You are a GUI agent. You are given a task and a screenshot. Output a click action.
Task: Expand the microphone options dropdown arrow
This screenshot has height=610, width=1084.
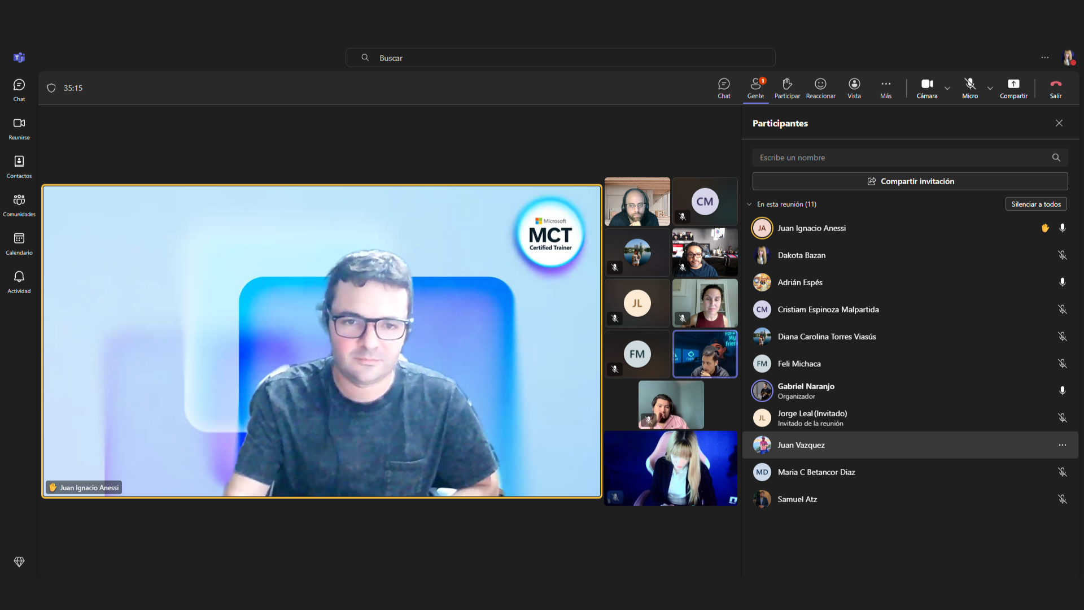pyautogui.click(x=990, y=88)
